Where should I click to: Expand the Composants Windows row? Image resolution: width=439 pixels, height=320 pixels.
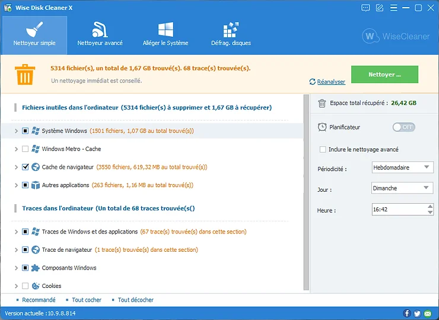[16, 268]
